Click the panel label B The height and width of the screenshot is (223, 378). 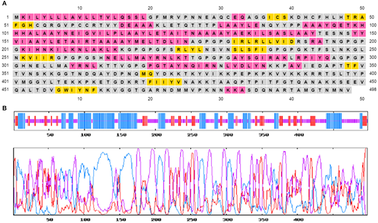click(x=4, y=108)
